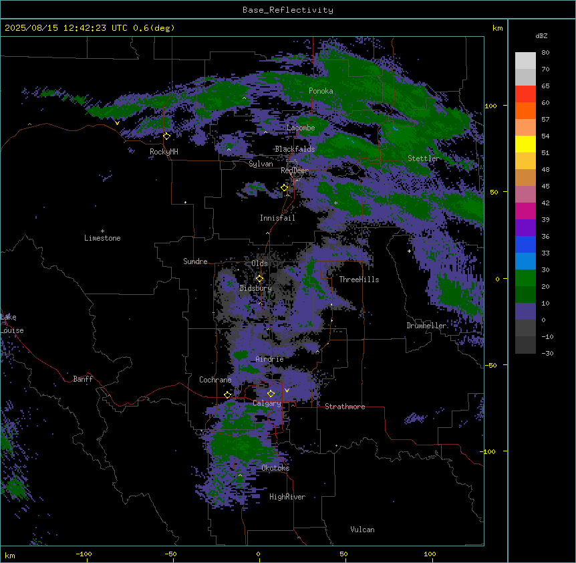This screenshot has width=576, height=563.
Task: Click the Drumheller town label
Action: (x=426, y=326)
